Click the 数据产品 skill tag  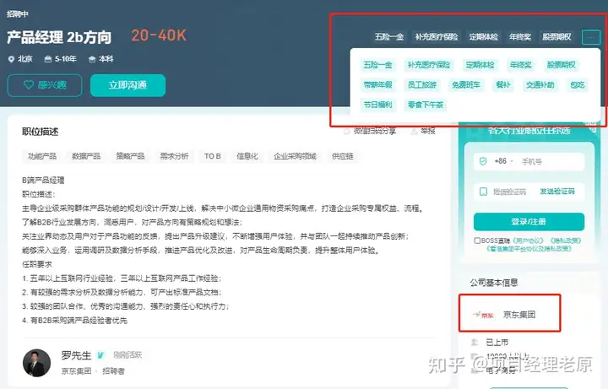(86, 156)
